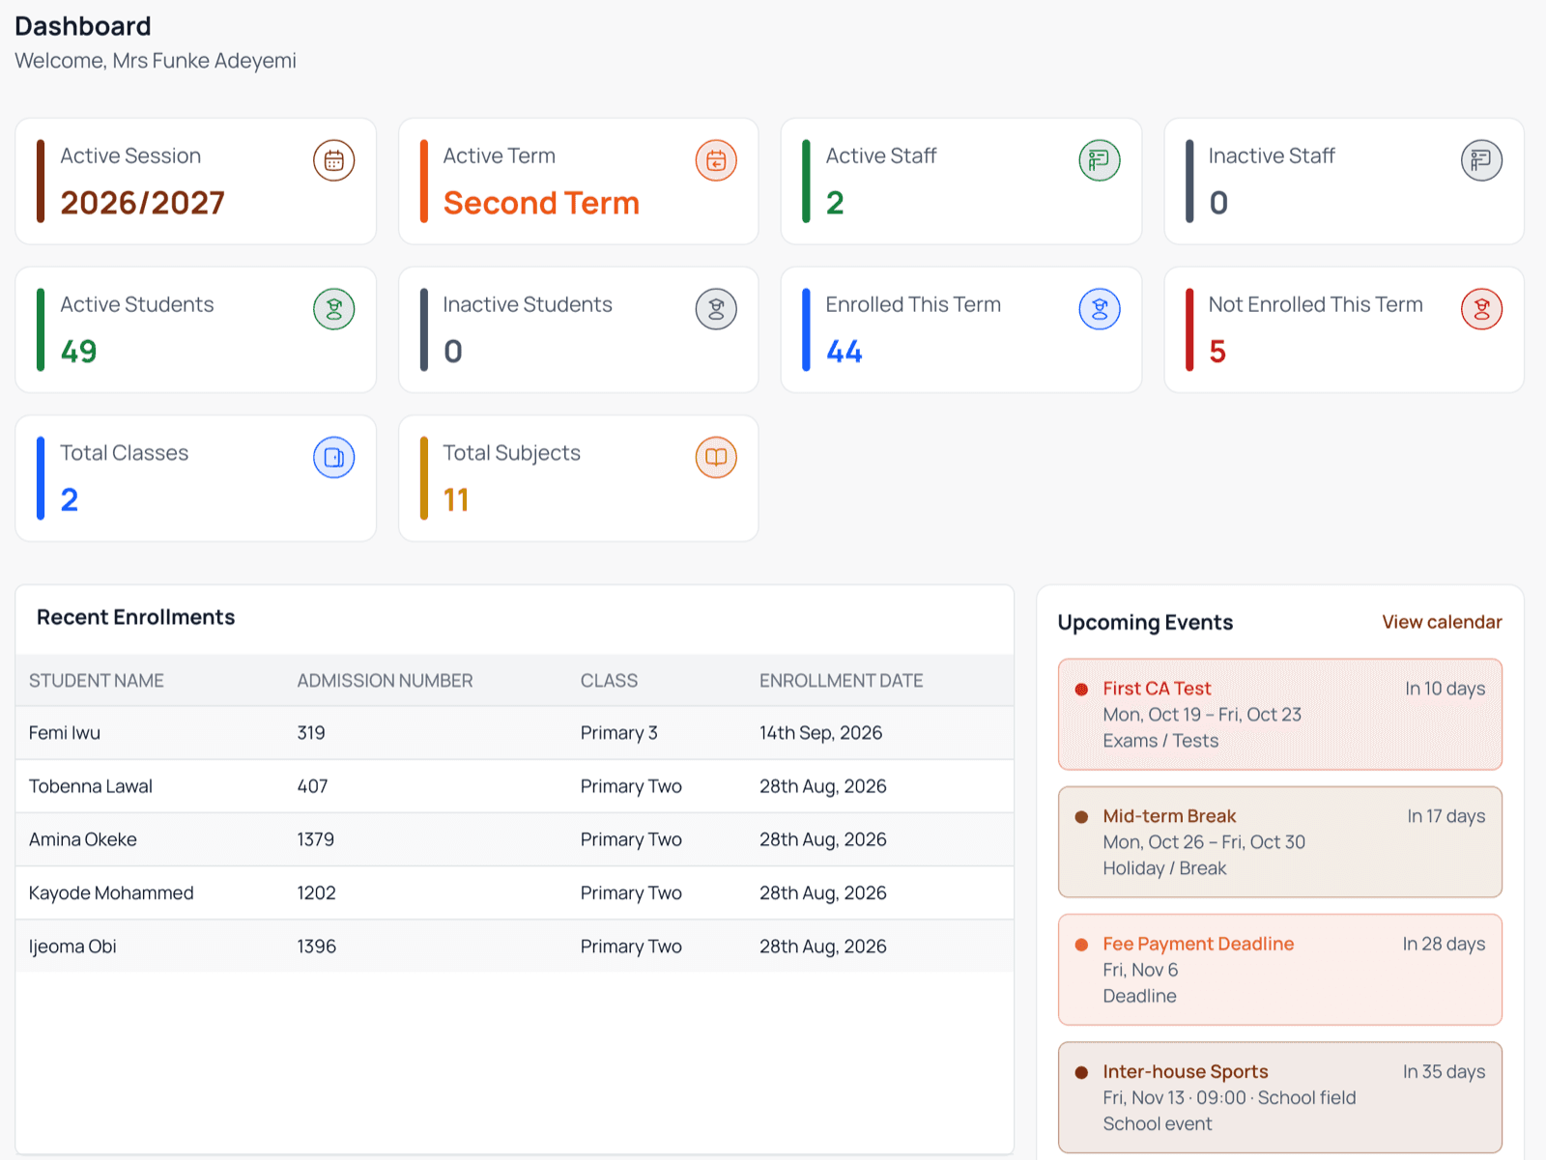Select the Amina Okeke name cell
Image resolution: width=1546 pixels, height=1160 pixels.
click(83, 839)
